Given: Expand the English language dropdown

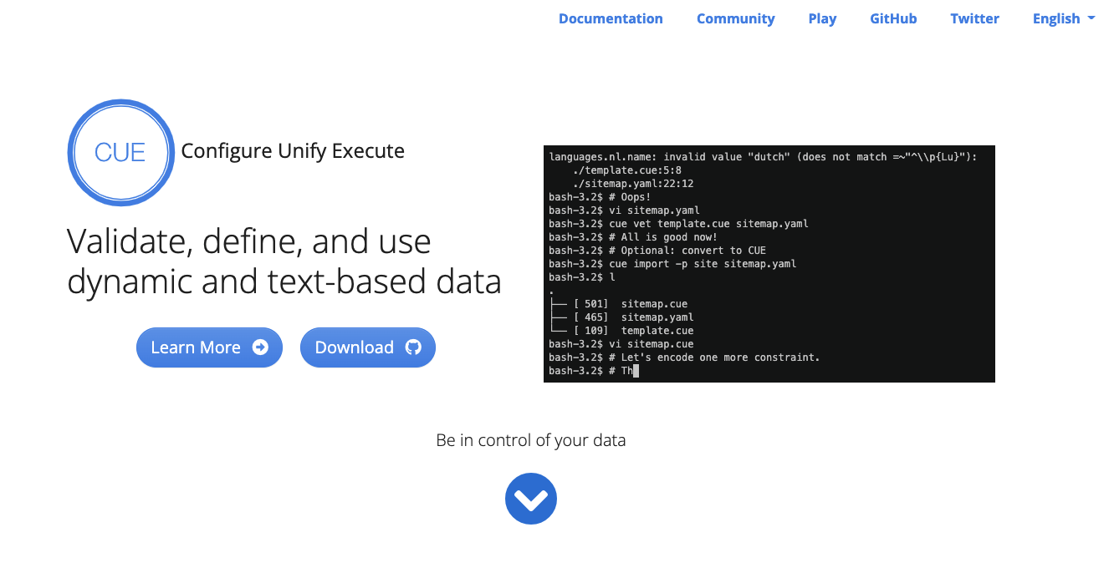Looking at the screenshot, I should point(1064,18).
